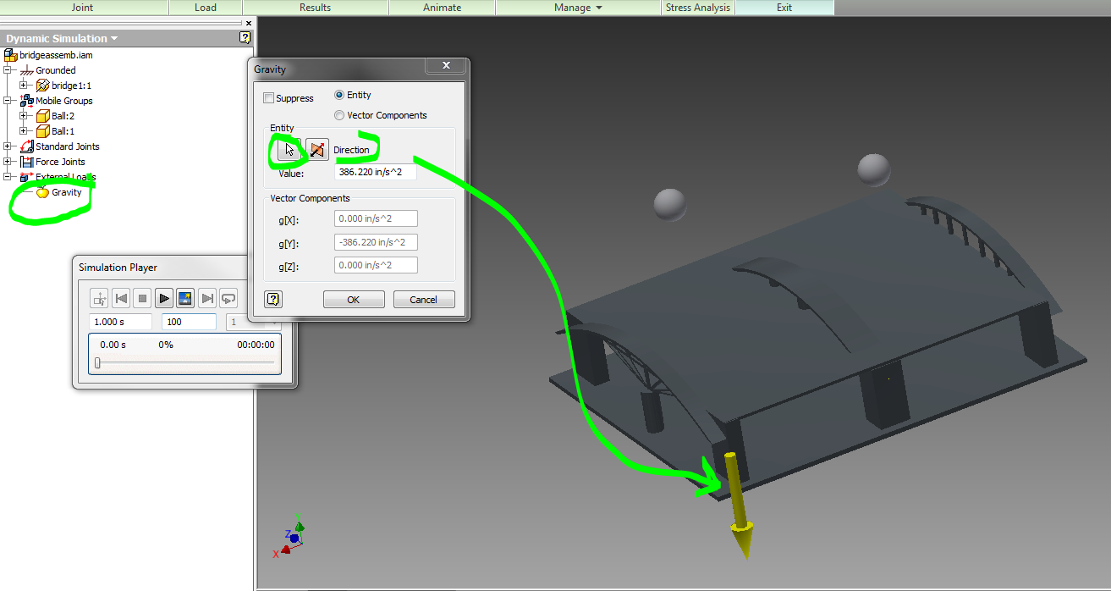The height and width of the screenshot is (591, 1111).
Task: Open the Animate panel tab
Action: [x=443, y=8]
